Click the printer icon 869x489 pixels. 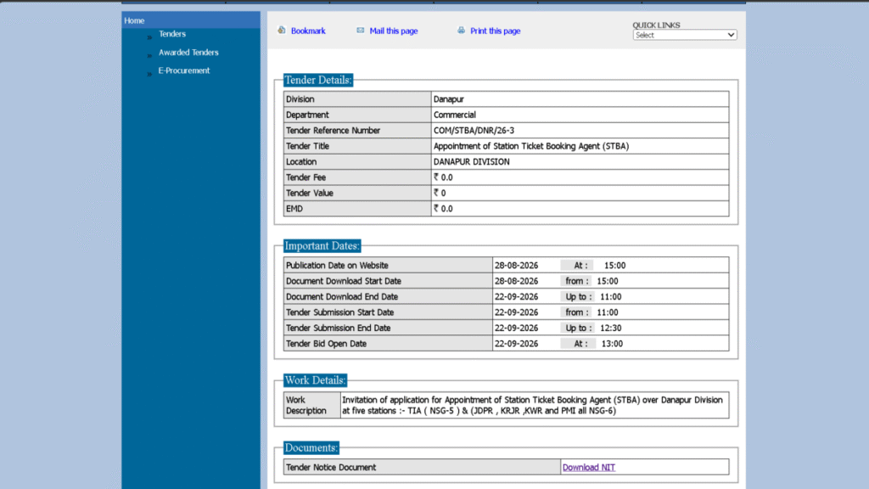click(461, 31)
